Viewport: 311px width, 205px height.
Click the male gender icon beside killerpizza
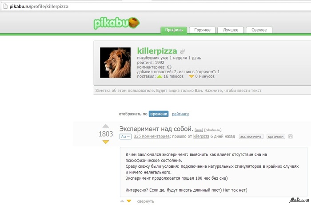click(x=182, y=51)
